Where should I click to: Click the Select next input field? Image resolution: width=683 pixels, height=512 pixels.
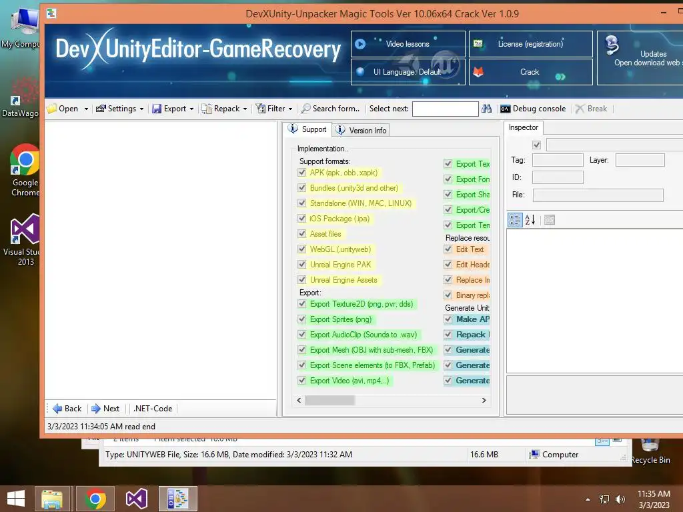point(445,109)
